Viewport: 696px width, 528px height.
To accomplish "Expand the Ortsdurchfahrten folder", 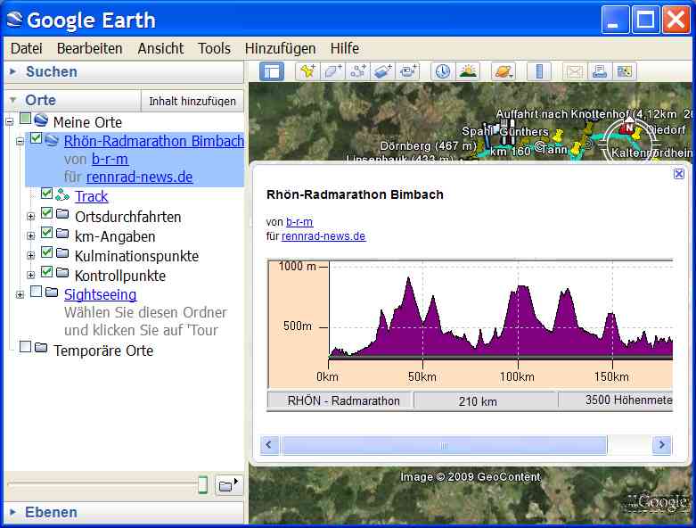I will coord(31,216).
